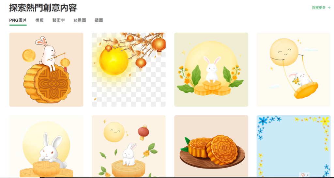
Task: Open the transparent moon and lanterns PNG
Action: click(129, 70)
